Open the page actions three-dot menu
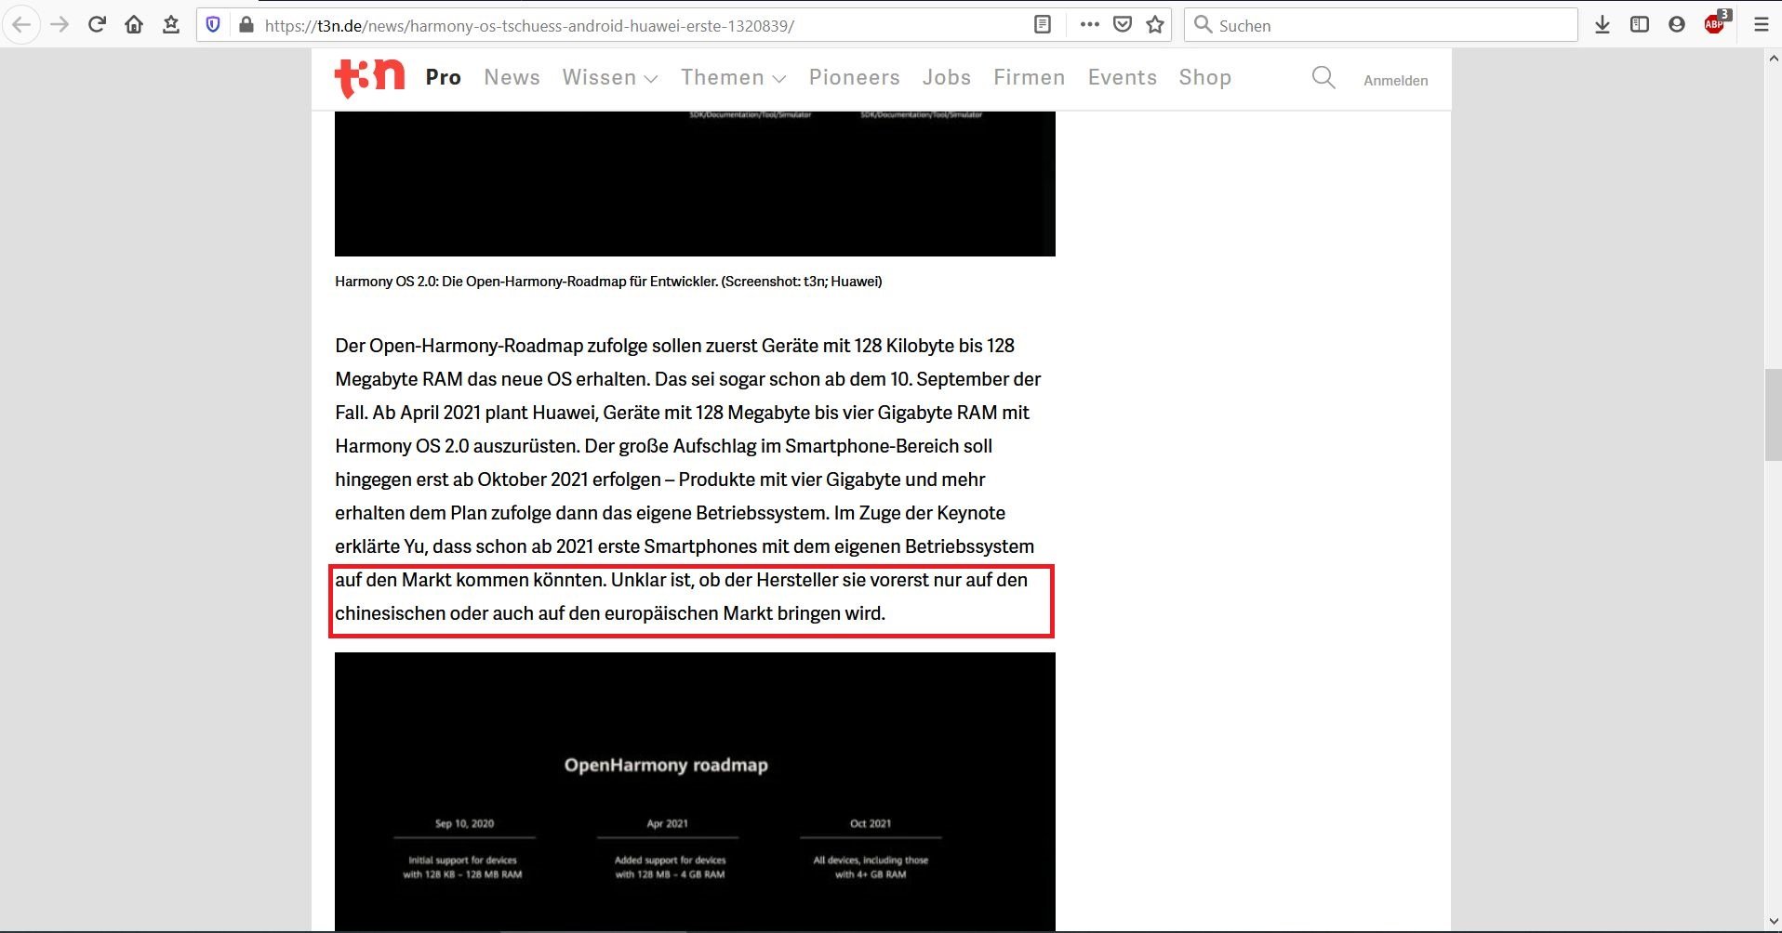 click(x=1089, y=25)
